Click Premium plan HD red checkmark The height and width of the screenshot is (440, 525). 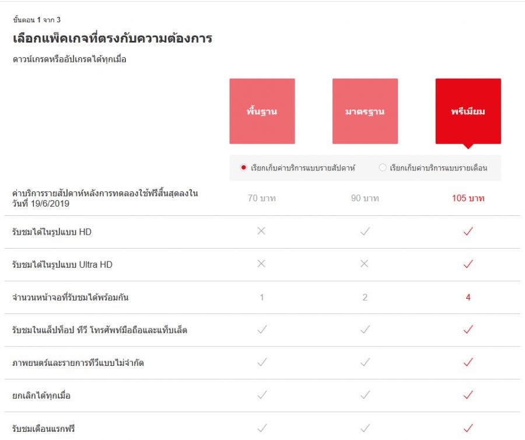468,232
